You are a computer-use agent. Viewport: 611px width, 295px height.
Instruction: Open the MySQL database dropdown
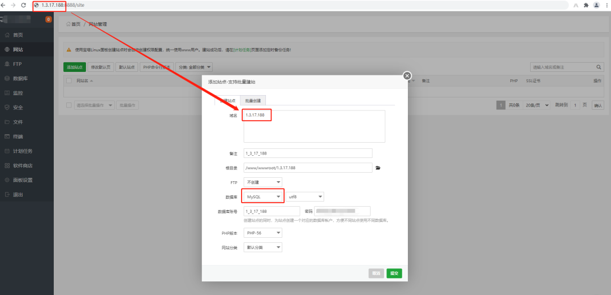pos(263,196)
